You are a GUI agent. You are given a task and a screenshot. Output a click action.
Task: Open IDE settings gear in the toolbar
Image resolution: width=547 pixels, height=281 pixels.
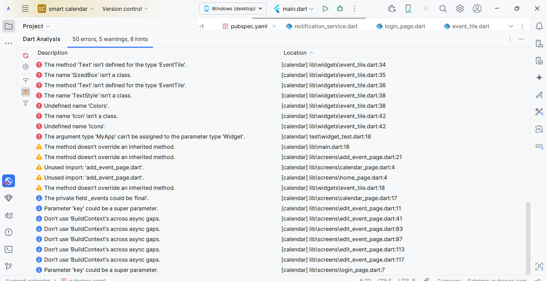(x=460, y=9)
